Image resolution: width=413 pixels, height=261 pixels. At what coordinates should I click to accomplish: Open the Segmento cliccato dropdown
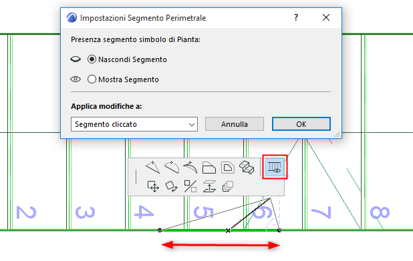coord(134,124)
